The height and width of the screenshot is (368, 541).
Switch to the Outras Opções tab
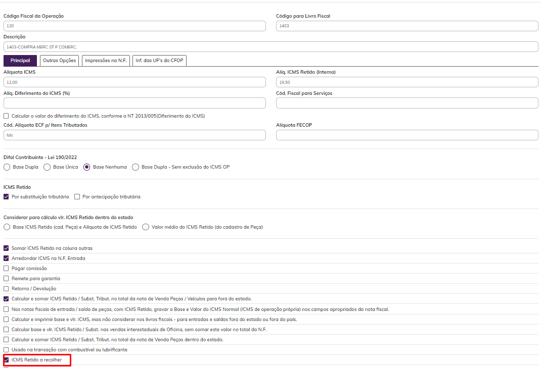[x=59, y=61]
